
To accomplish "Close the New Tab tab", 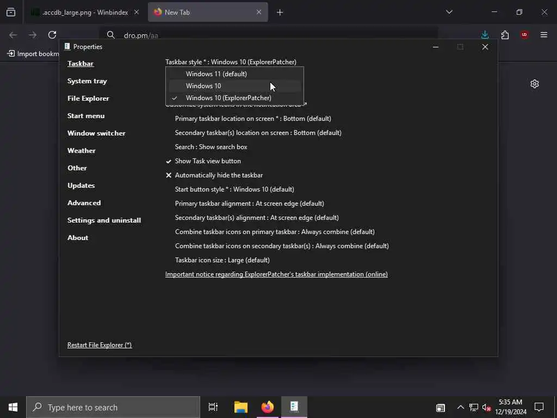I will pos(259,12).
